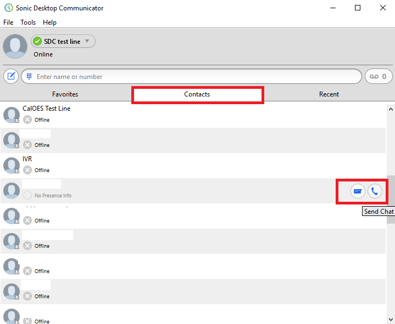Select the IVR contact
The width and height of the screenshot is (395, 324).
193,166
